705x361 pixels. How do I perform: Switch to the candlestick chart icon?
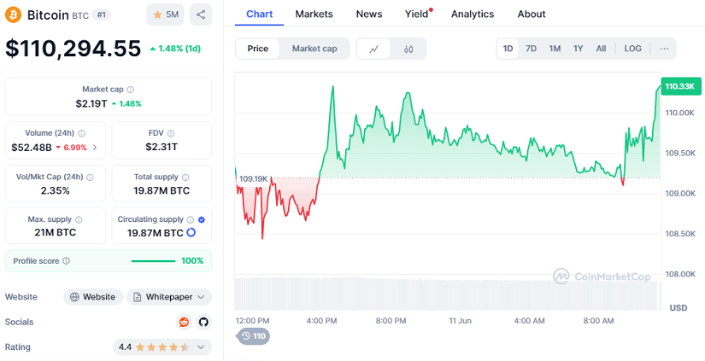click(408, 49)
